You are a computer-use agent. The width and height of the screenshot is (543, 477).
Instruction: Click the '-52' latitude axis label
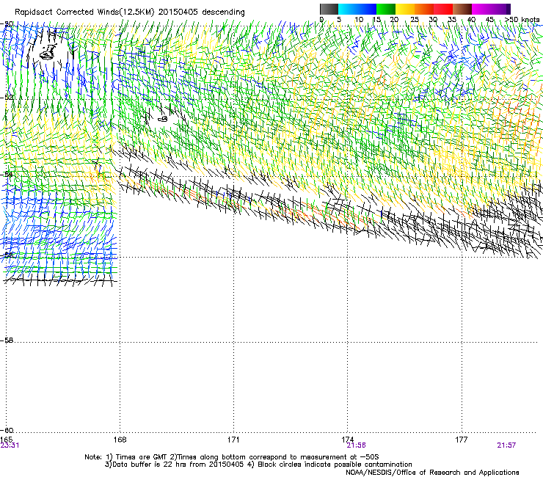pos(7,98)
